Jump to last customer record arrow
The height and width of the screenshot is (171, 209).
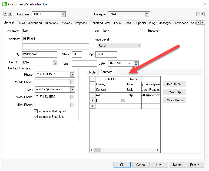click(x=203, y=14)
